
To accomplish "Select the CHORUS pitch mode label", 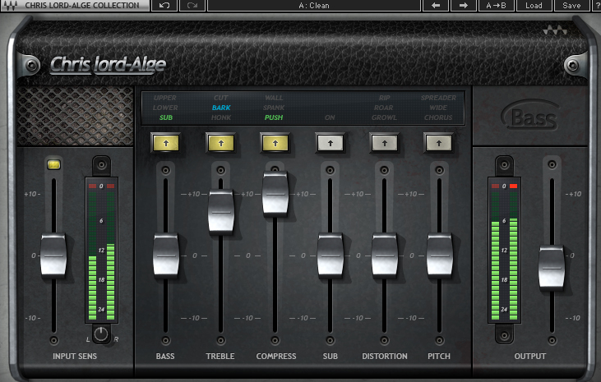I will 438,117.
